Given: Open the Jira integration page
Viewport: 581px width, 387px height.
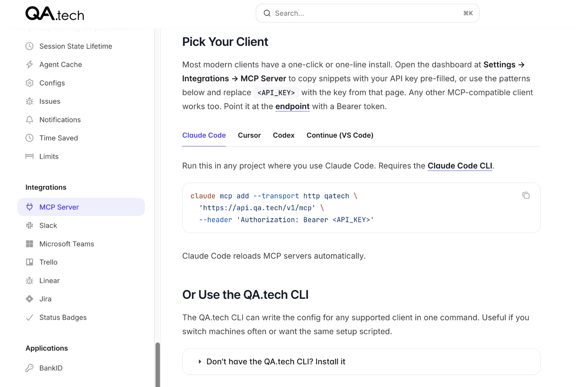Looking at the screenshot, I should pyautogui.click(x=45, y=299).
